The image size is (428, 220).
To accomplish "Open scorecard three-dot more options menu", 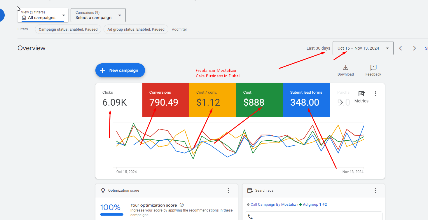I will pyautogui.click(x=375, y=94).
